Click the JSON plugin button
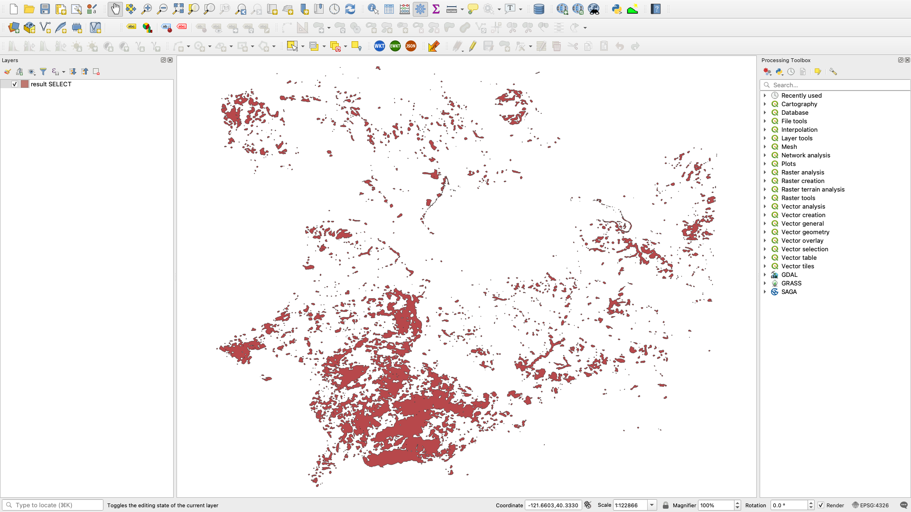The height and width of the screenshot is (512, 911). click(411, 46)
